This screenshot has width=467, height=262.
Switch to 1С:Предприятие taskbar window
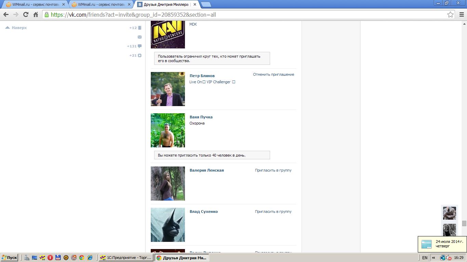[126, 258]
